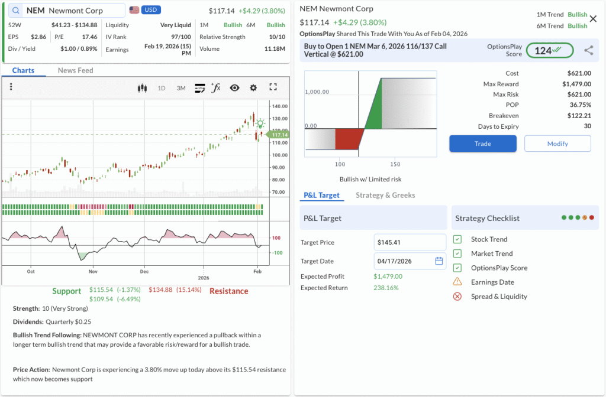Open the three-dot chart menu
This screenshot has height=397, width=606.
(11, 87)
